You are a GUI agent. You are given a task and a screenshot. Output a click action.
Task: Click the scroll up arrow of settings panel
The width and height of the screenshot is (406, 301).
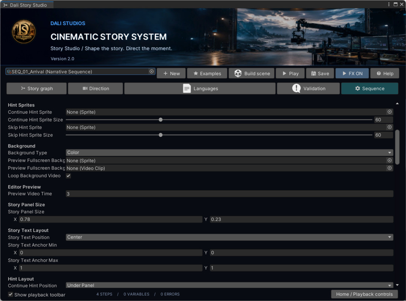(397, 104)
